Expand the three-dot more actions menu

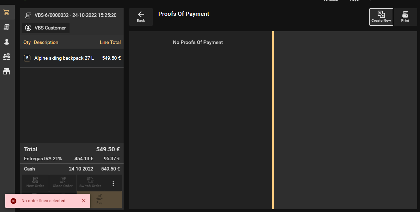tap(113, 184)
